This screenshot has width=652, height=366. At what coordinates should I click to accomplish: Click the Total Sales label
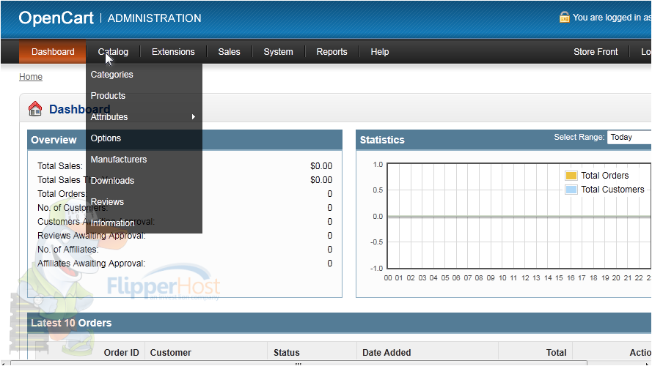[x=60, y=166]
